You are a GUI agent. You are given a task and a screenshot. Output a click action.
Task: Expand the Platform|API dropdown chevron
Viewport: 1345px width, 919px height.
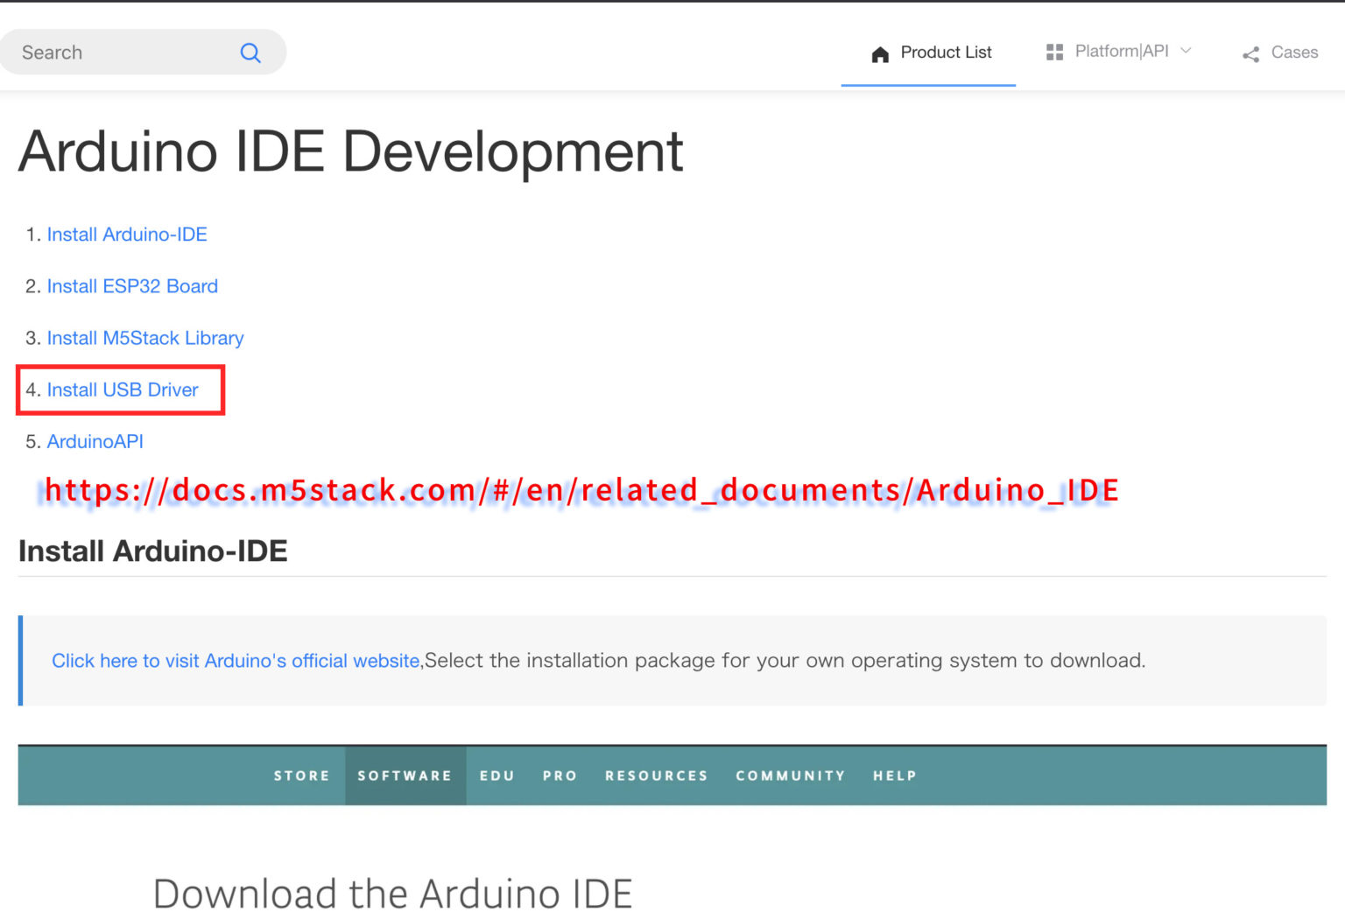(1186, 51)
